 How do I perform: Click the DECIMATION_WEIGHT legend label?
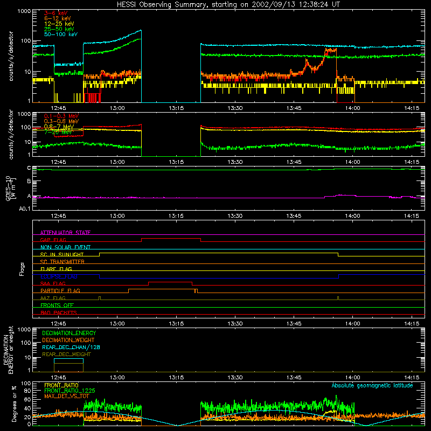68,340
